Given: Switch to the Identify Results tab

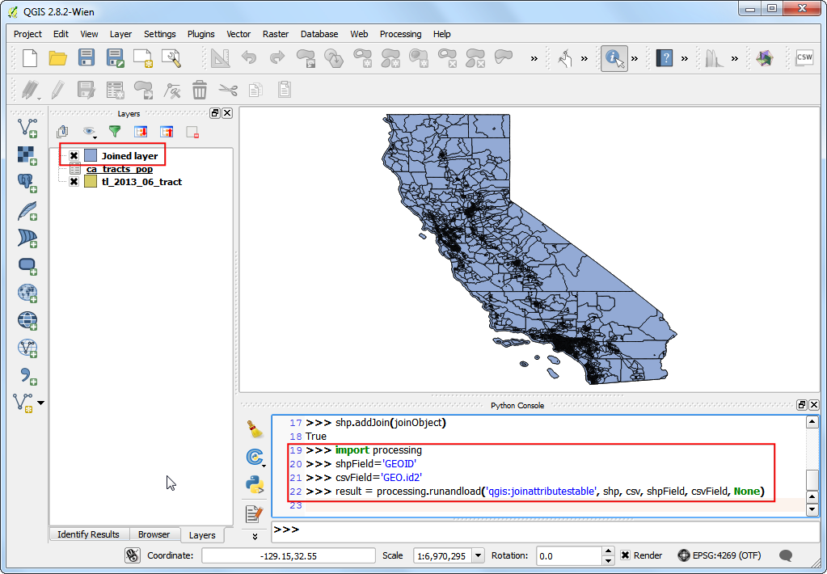Looking at the screenshot, I should click(x=88, y=534).
